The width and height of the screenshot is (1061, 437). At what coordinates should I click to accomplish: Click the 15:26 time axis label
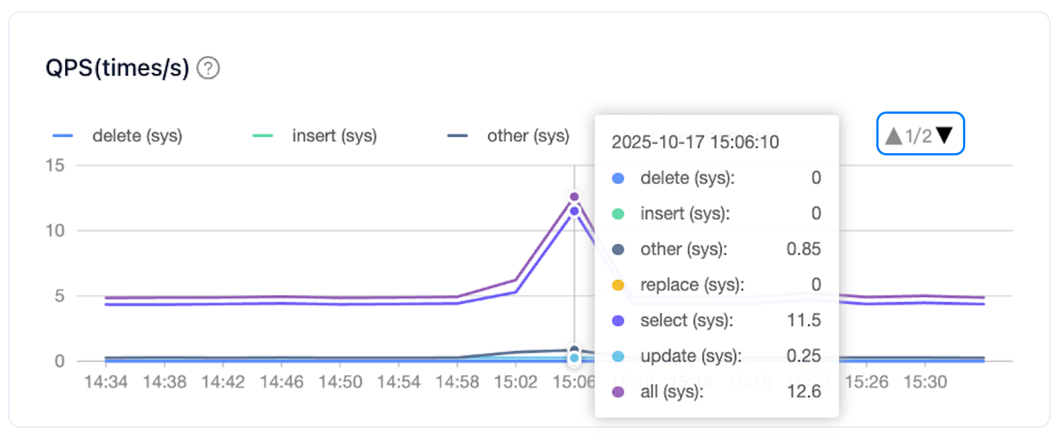pos(867,382)
